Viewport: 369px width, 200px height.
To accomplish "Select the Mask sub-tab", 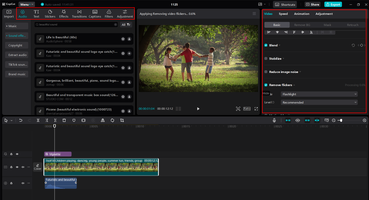I will (327, 25).
